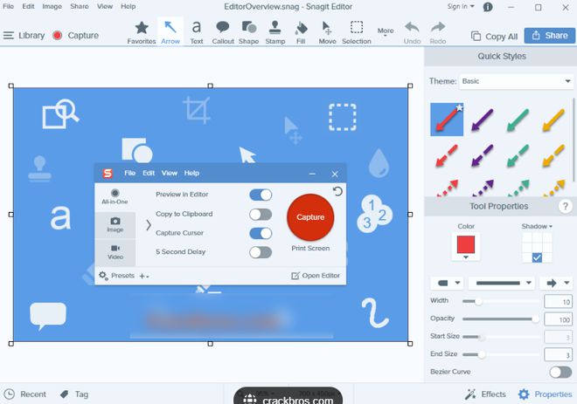Click the blue Share button
This screenshot has height=404, width=577.
(x=549, y=36)
